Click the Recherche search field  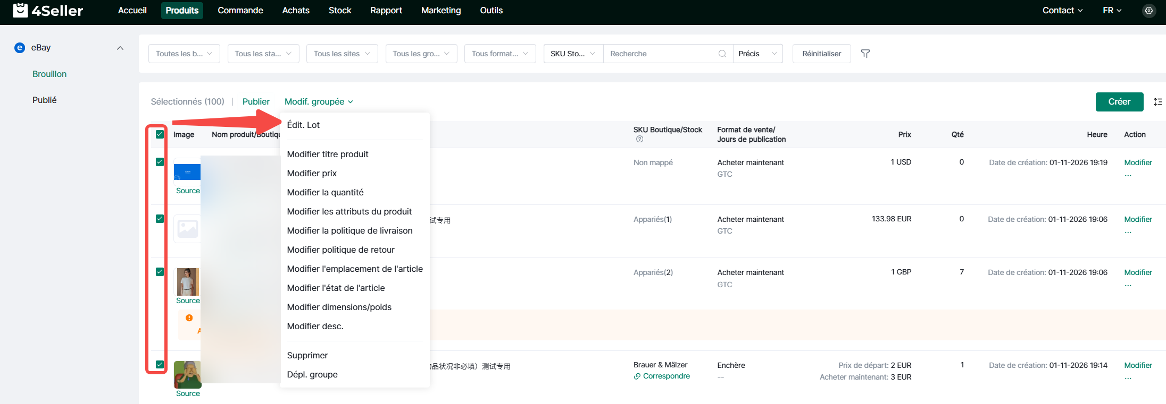(660, 54)
